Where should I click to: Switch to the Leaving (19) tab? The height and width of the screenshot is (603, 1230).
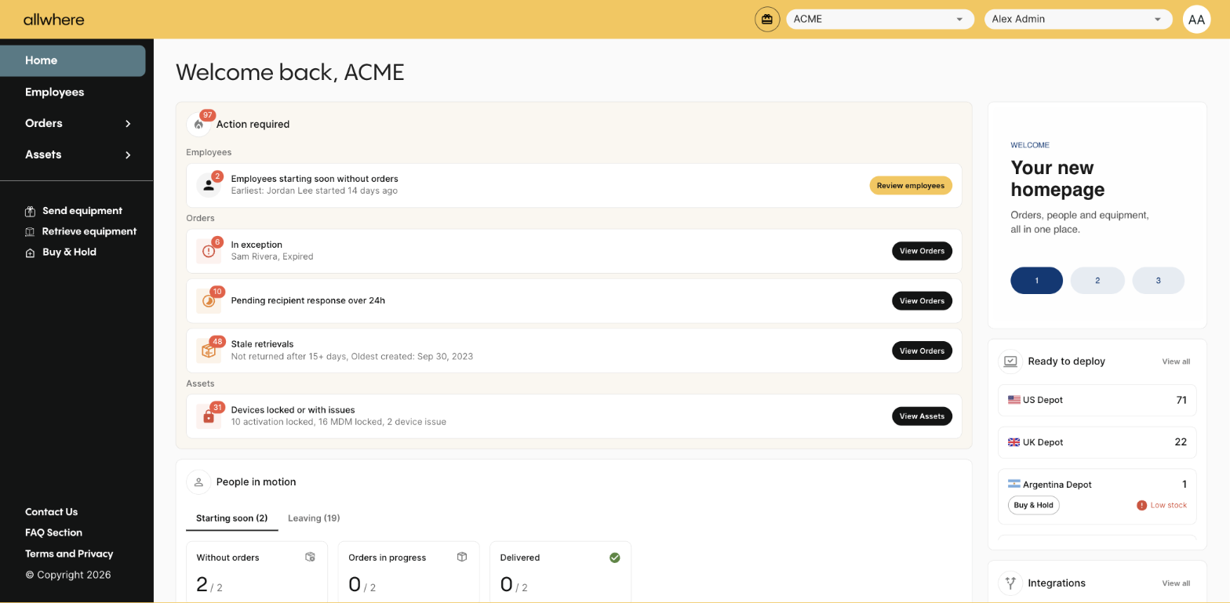coord(314,518)
